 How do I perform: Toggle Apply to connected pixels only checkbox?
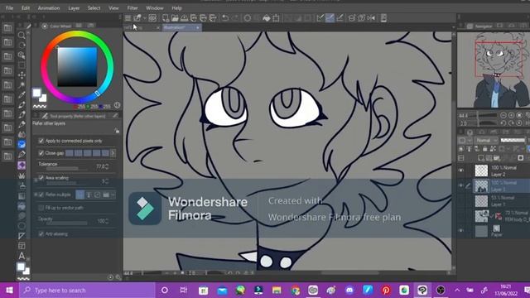41,141
